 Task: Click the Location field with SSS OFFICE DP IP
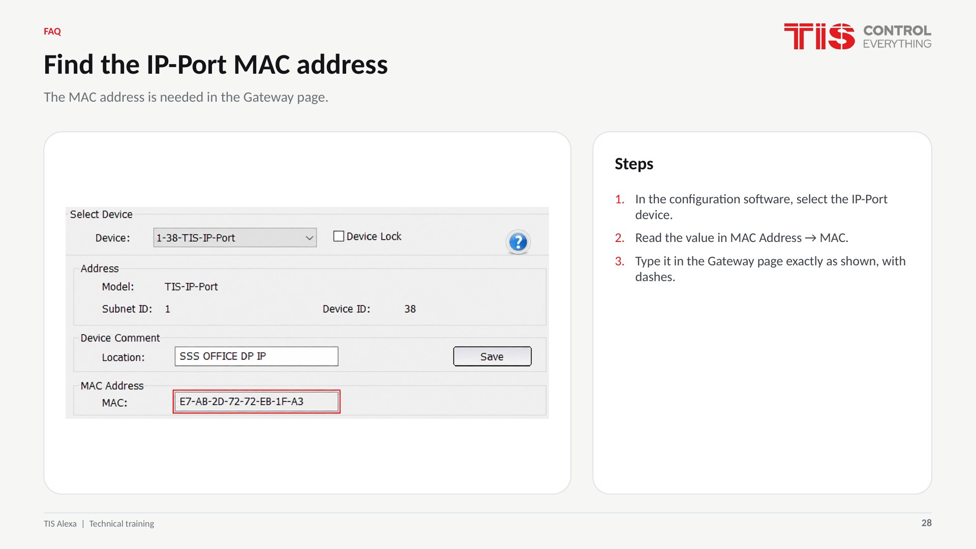pos(256,356)
